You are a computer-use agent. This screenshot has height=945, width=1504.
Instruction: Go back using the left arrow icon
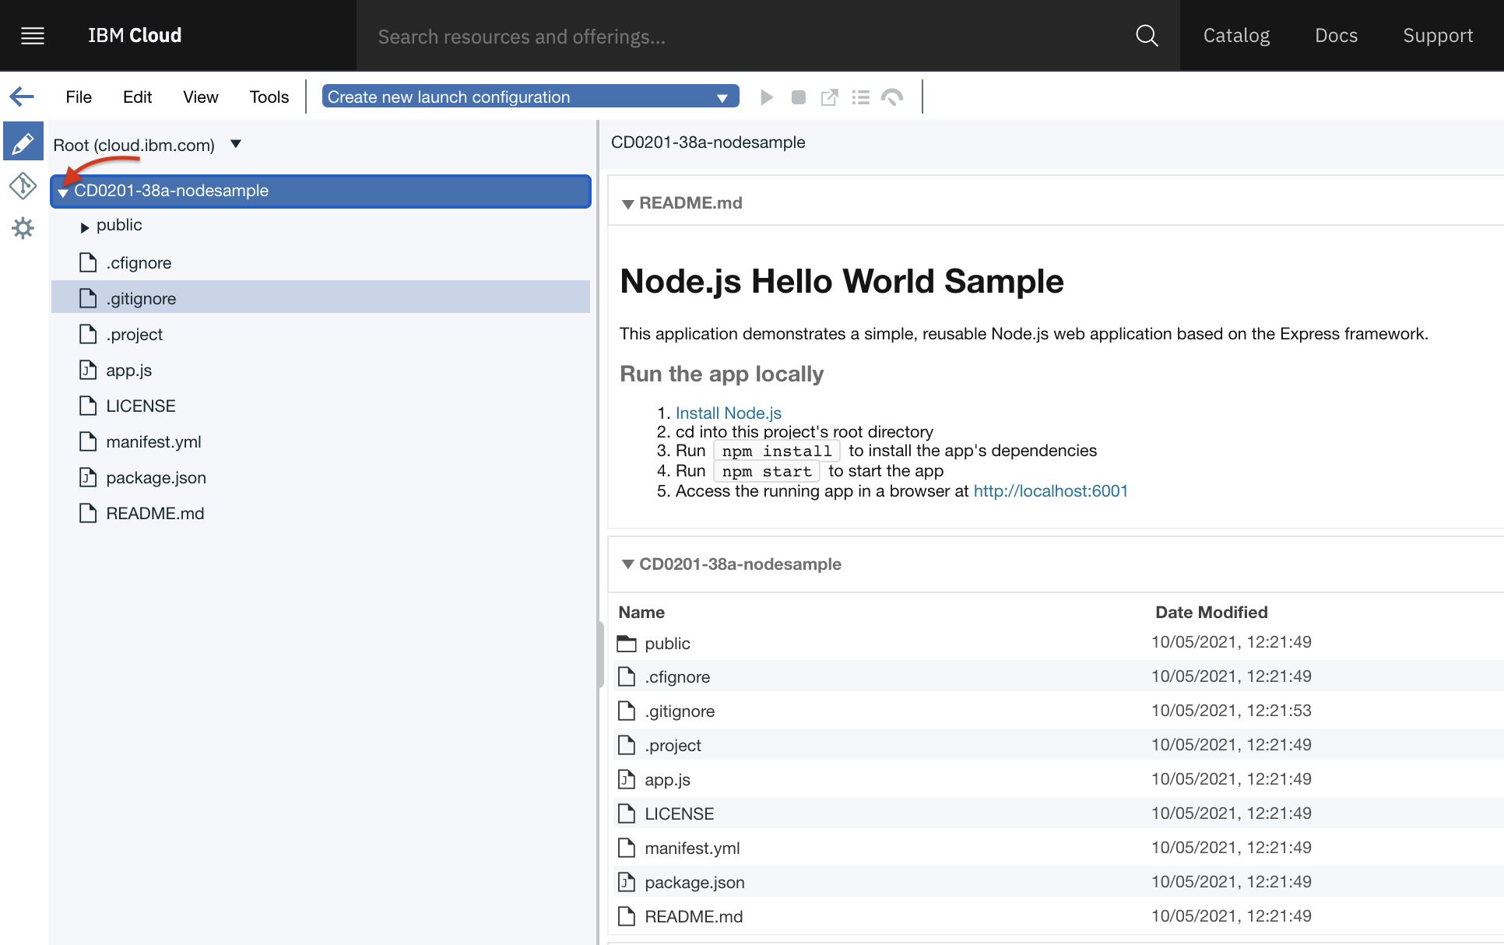pyautogui.click(x=22, y=97)
